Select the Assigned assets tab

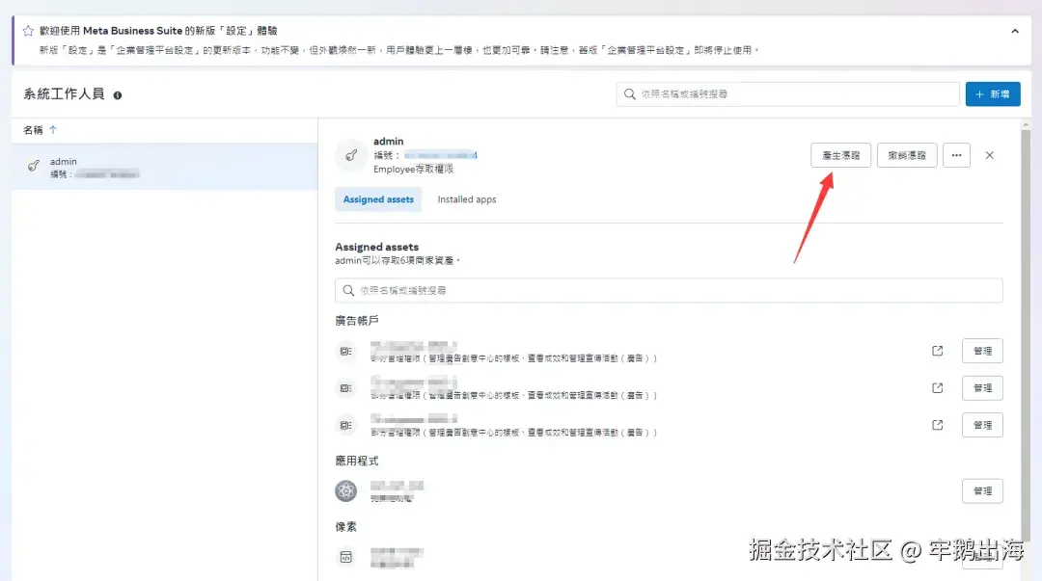[377, 199]
